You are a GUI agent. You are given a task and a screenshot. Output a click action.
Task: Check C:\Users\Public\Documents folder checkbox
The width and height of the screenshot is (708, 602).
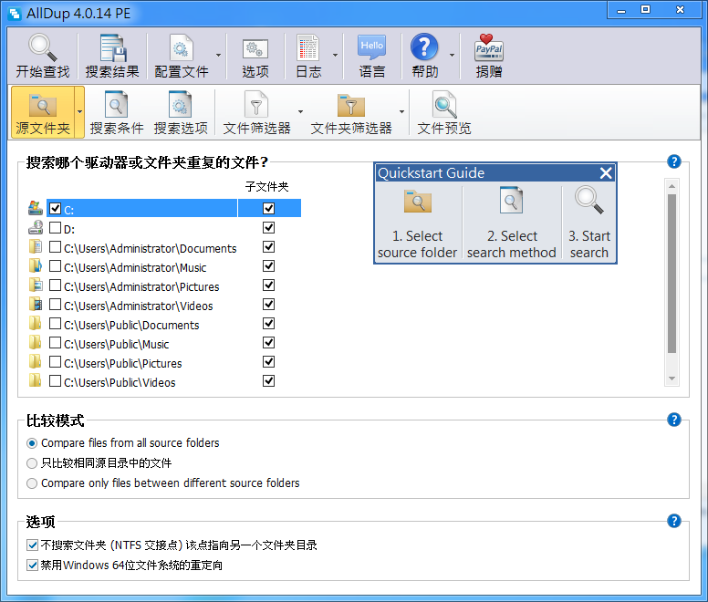(x=55, y=324)
